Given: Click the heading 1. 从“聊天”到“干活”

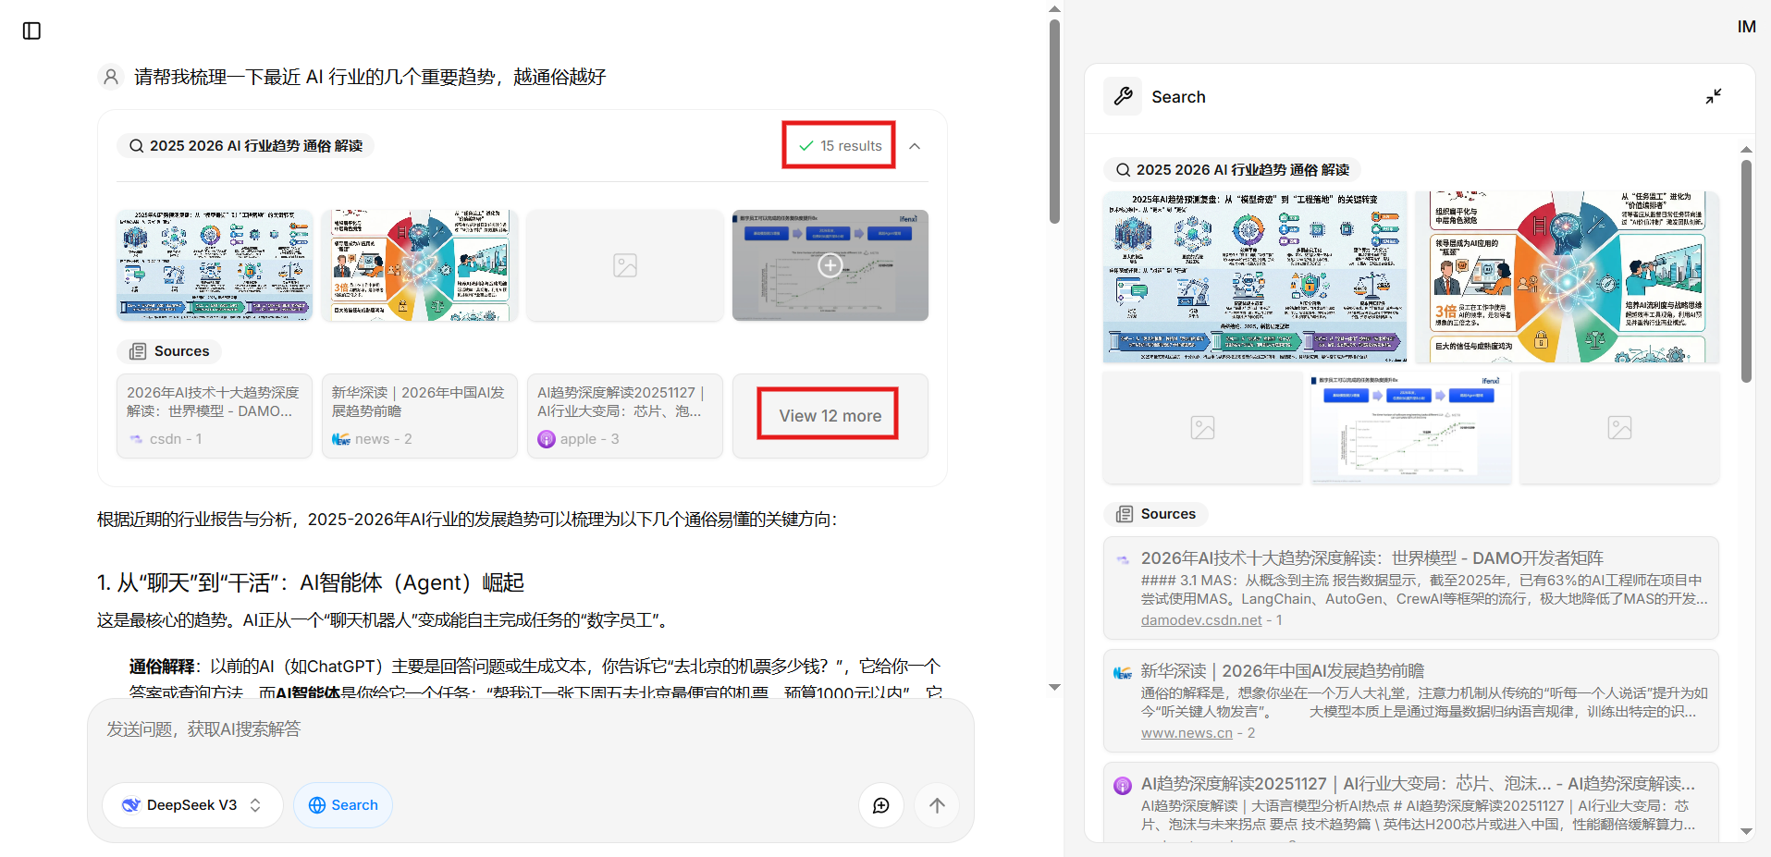Looking at the screenshot, I should coord(311,582).
